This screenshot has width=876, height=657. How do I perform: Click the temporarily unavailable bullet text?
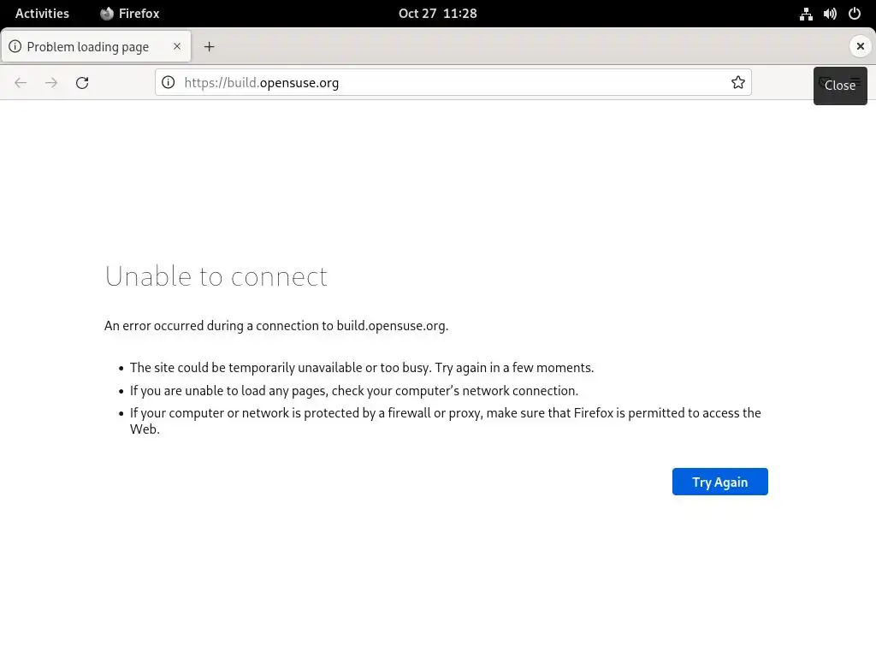[362, 368]
